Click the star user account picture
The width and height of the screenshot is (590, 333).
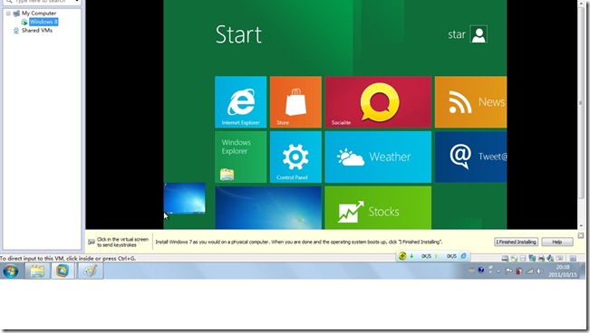(479, 34)
